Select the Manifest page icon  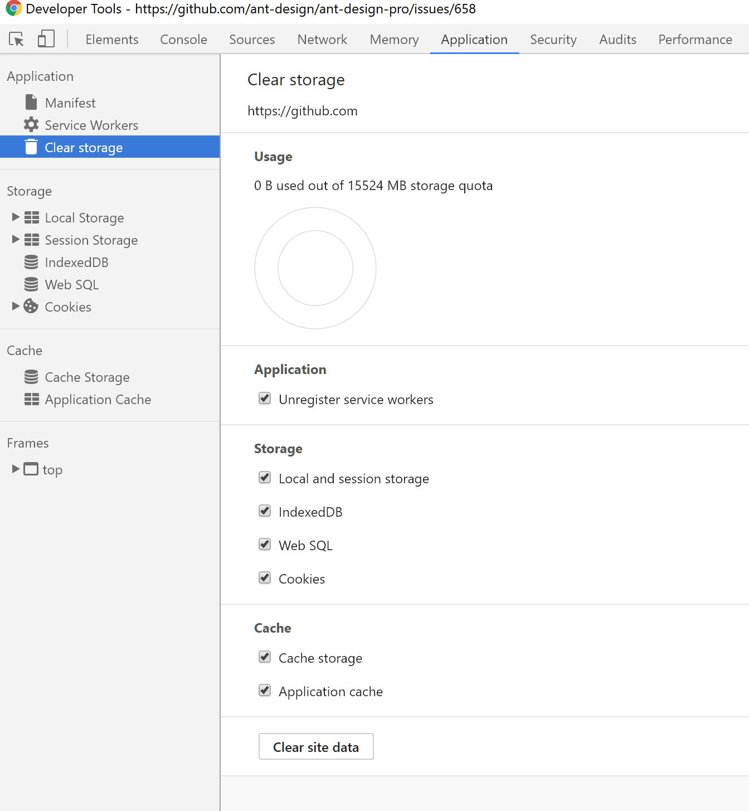[31, 102]
